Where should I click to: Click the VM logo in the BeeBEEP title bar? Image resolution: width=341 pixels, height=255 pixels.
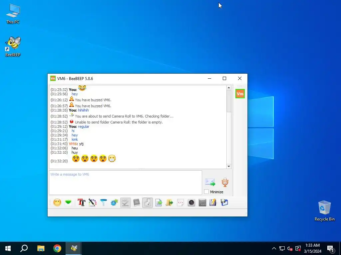(x=53, y=78)
